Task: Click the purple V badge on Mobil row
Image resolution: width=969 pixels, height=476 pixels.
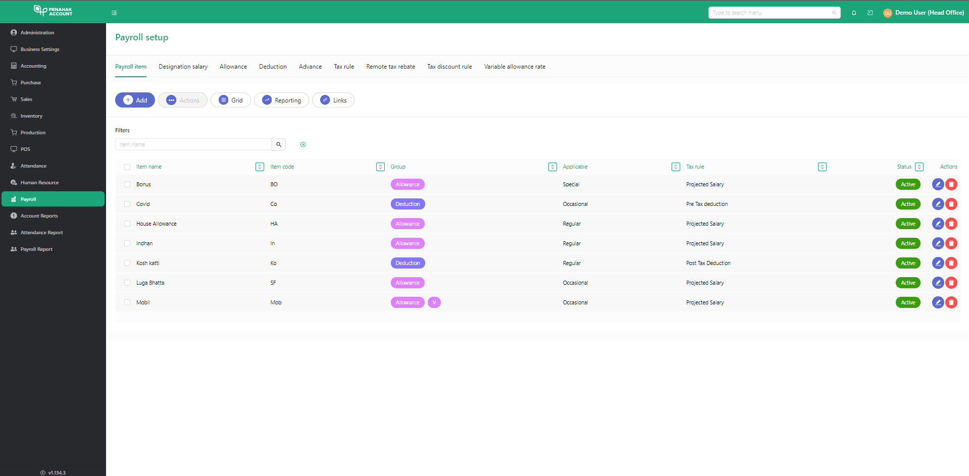Action: 434,302
